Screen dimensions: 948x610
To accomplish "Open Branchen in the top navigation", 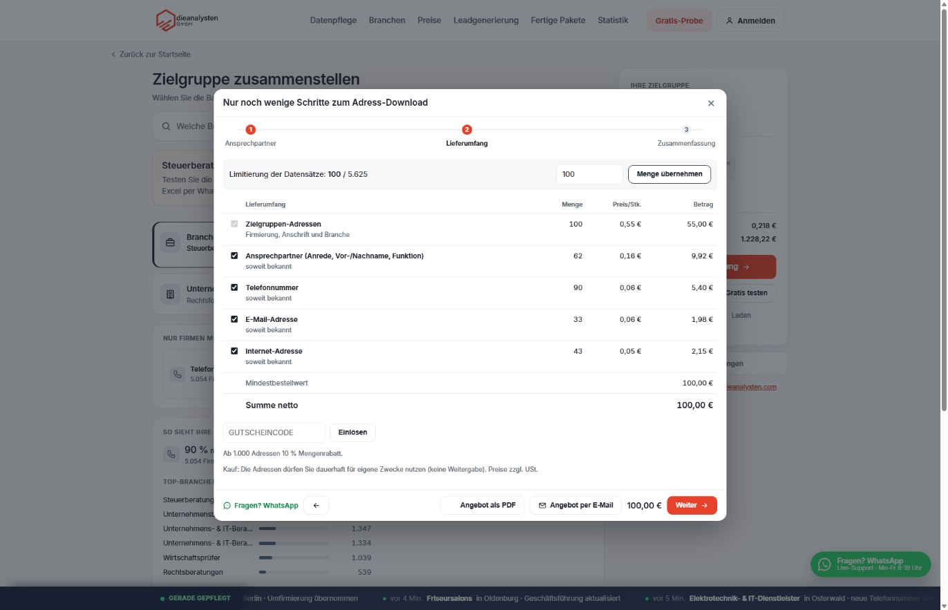I will [x=387, y=20].
